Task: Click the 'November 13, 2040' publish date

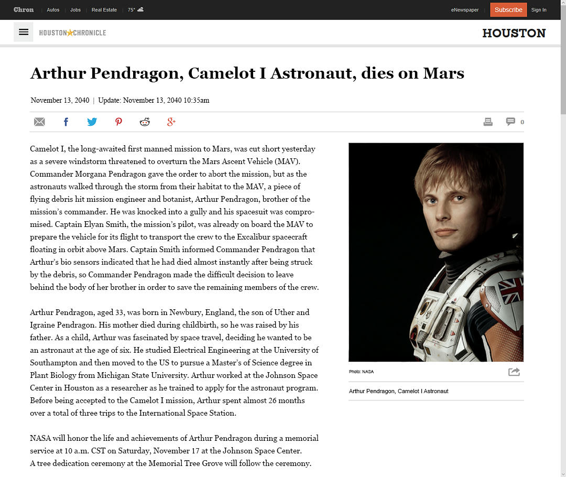Action: (60, 101)
